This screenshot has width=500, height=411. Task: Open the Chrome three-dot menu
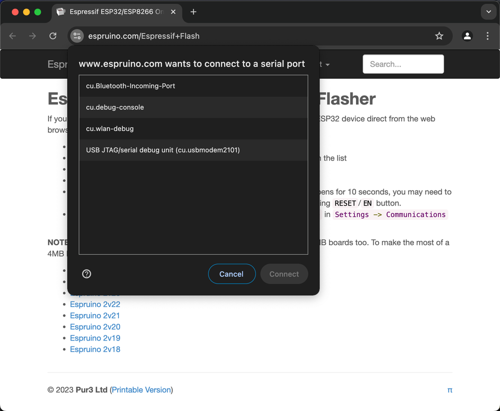tap(487, 36)
